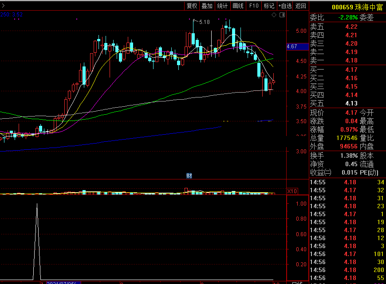The image size is (386, 284).
Task: Click the 买三 price 4.15
Action: tap(351, 86)
